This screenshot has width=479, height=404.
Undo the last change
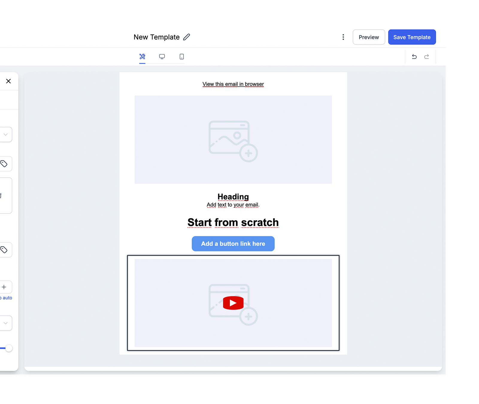point(414,57)
